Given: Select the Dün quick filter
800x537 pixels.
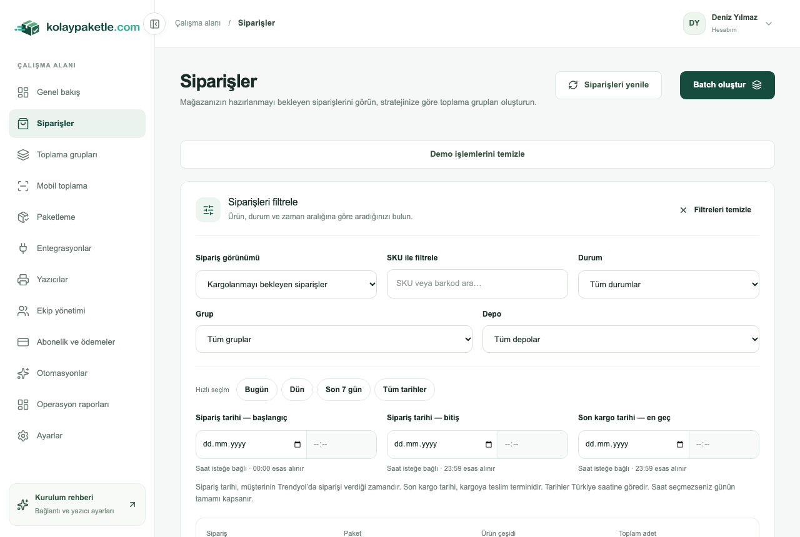Looking at the screenshot, I should point(297,390).
